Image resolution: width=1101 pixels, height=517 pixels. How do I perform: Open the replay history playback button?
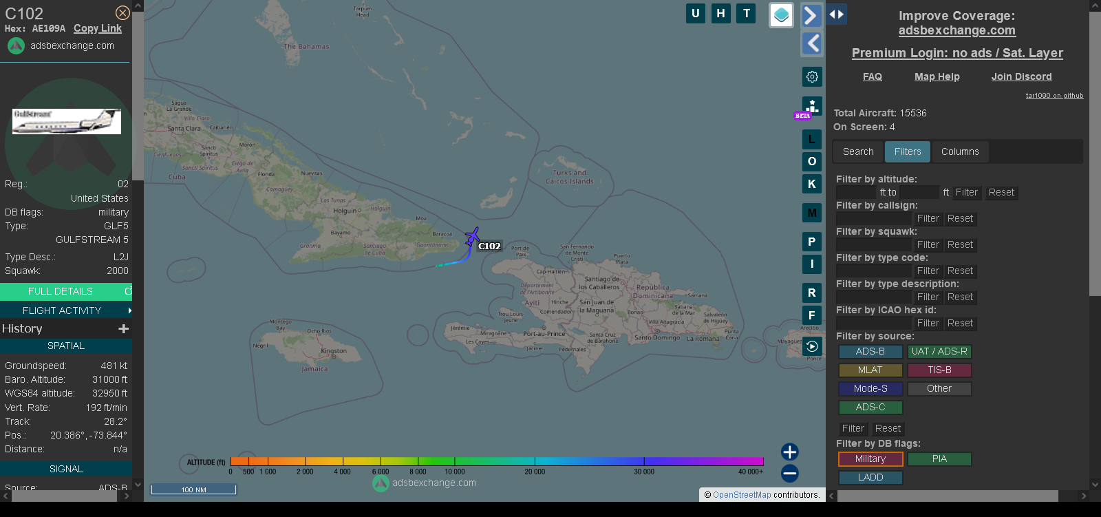click(812, 346)
